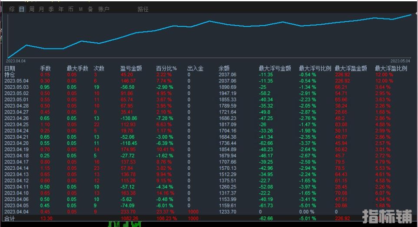Switch to the 季 quarterly tab
Screen dimensions: 418x227
[51, 9]
